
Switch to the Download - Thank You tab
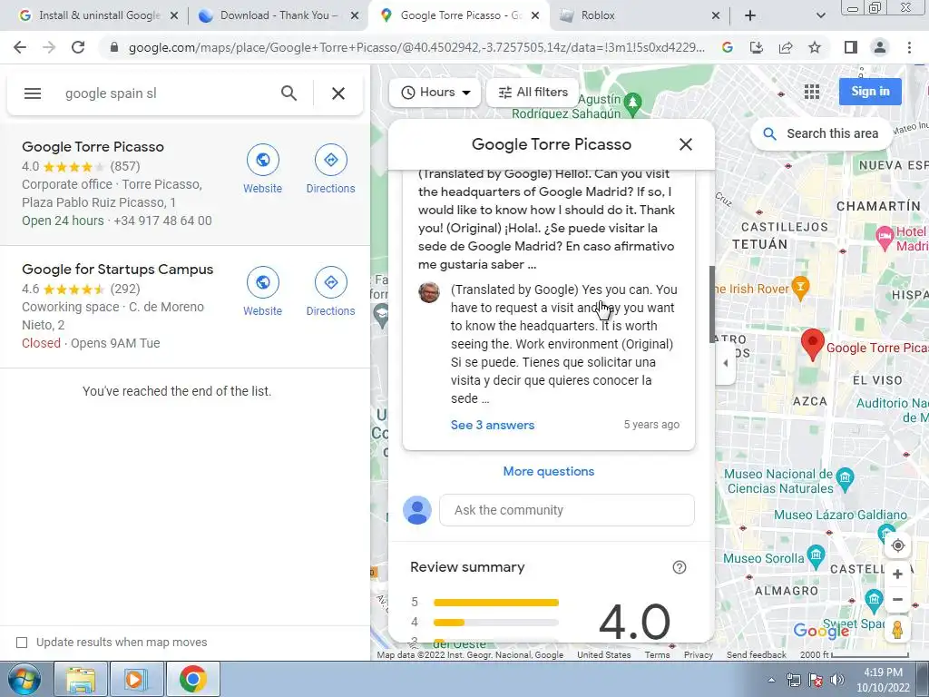[278, 15]
